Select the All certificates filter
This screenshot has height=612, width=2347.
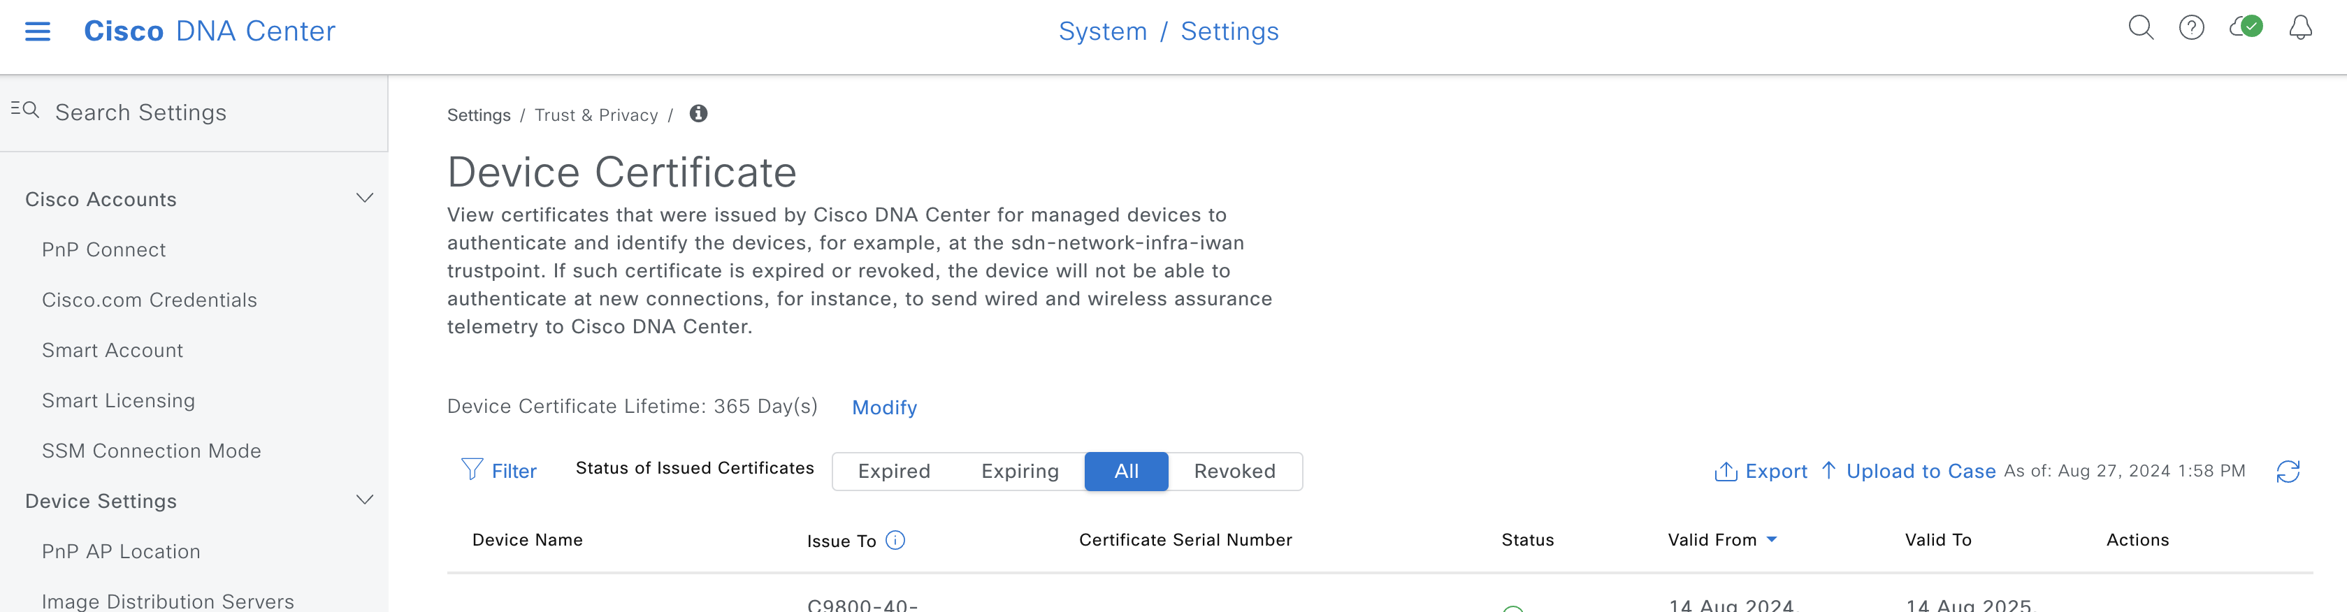click(1126, 471)
